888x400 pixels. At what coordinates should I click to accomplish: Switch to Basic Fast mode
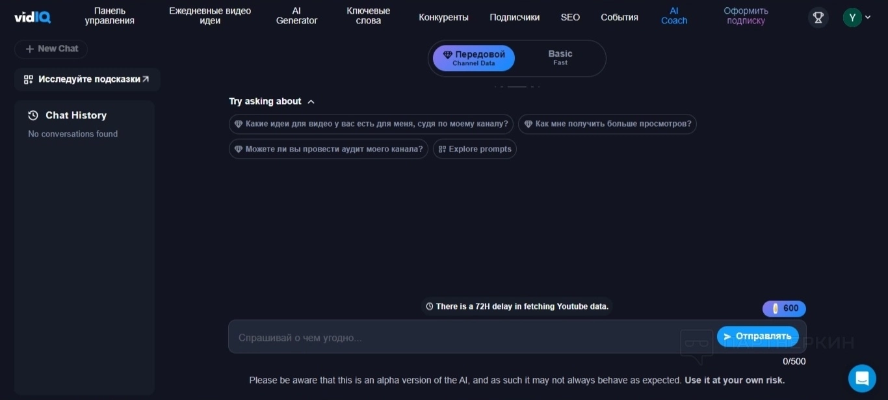(560, 58)
